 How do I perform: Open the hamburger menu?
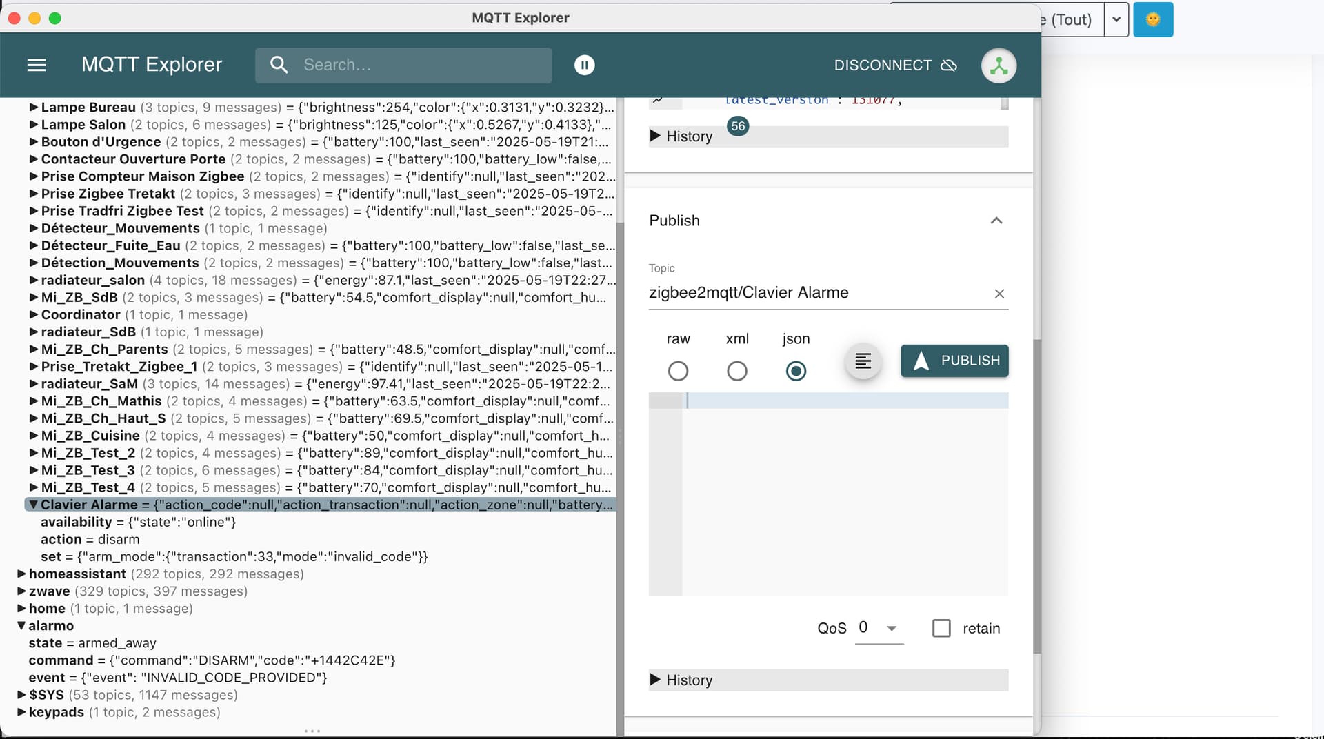click(37, 65)
